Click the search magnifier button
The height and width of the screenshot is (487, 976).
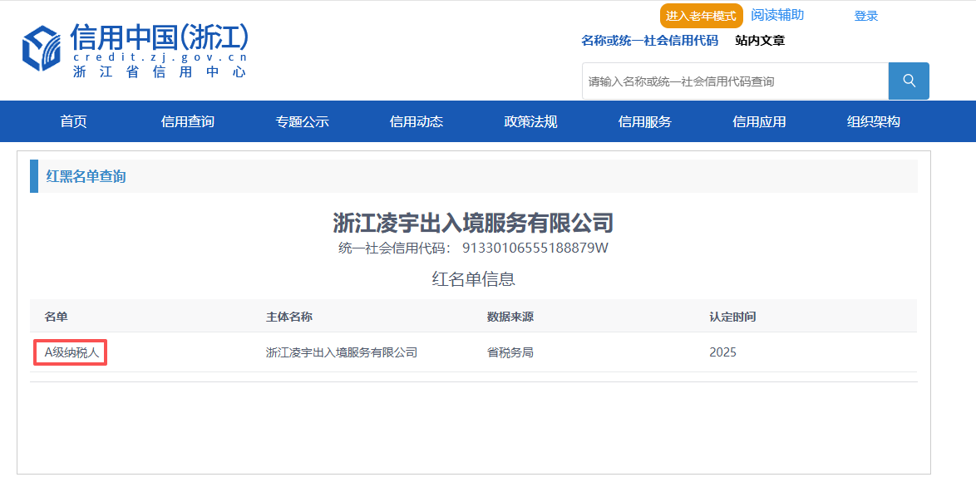point(909,81)
